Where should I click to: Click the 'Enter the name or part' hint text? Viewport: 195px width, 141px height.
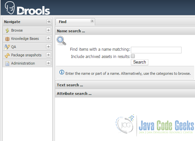click(128, 73)
